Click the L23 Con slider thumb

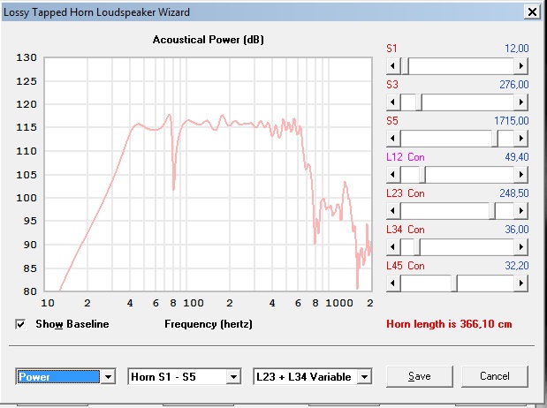click(x=492, y=211)
